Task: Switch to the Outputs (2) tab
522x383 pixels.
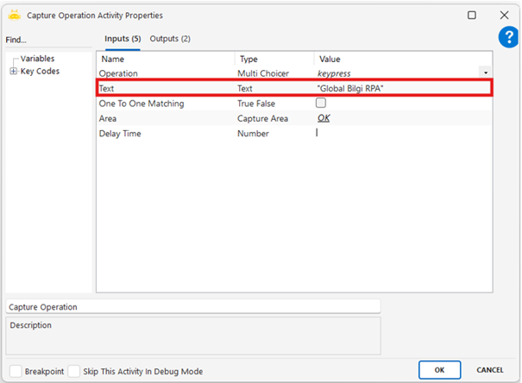Action: 170,39
